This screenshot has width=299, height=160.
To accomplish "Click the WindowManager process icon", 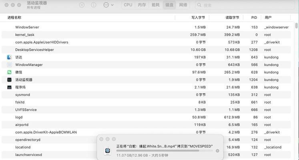I will click(x=9, y=65).
